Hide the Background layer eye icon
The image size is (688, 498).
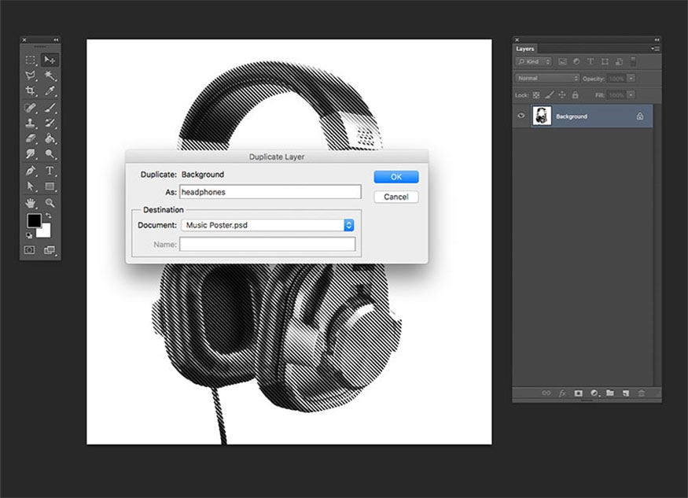[x=521, y=116]
